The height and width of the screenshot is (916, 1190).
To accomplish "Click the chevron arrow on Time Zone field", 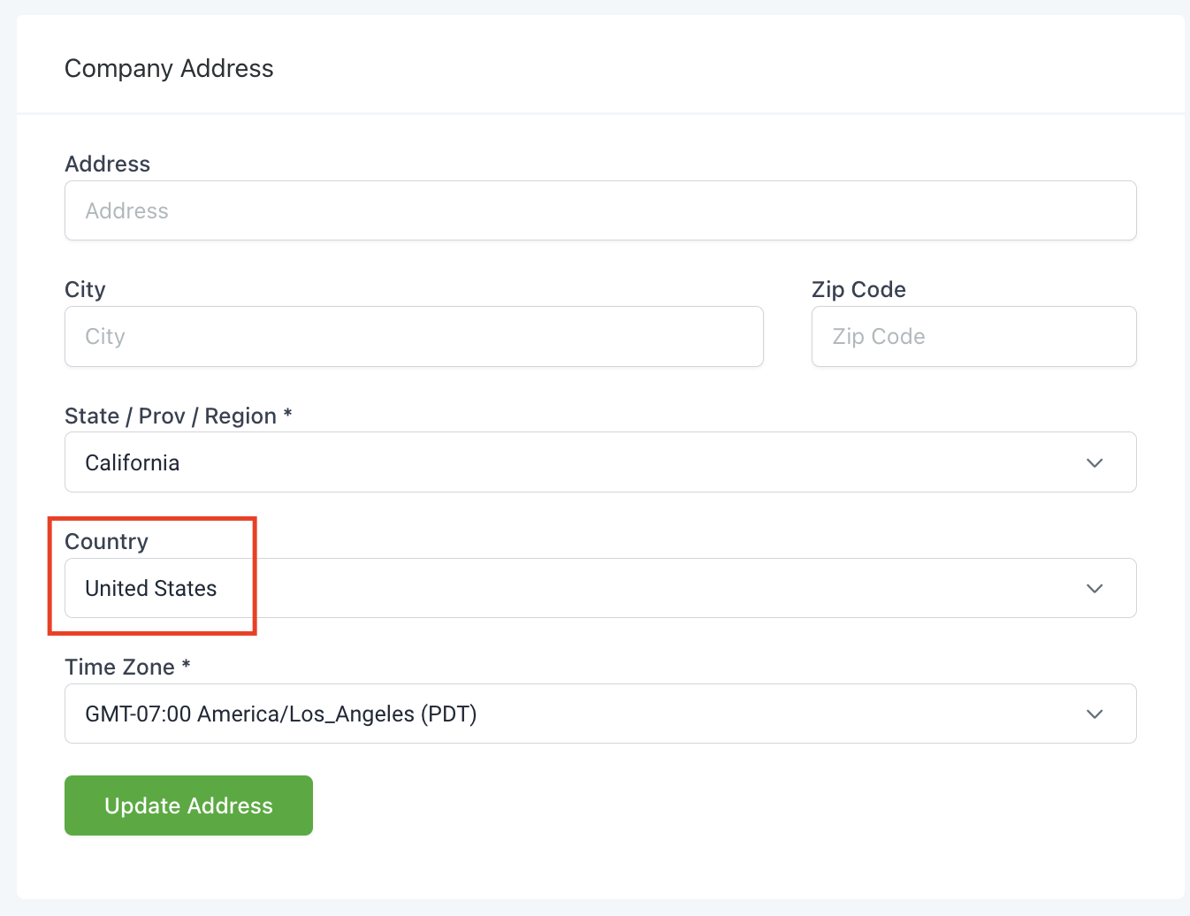I will [x=1095, y=714].
